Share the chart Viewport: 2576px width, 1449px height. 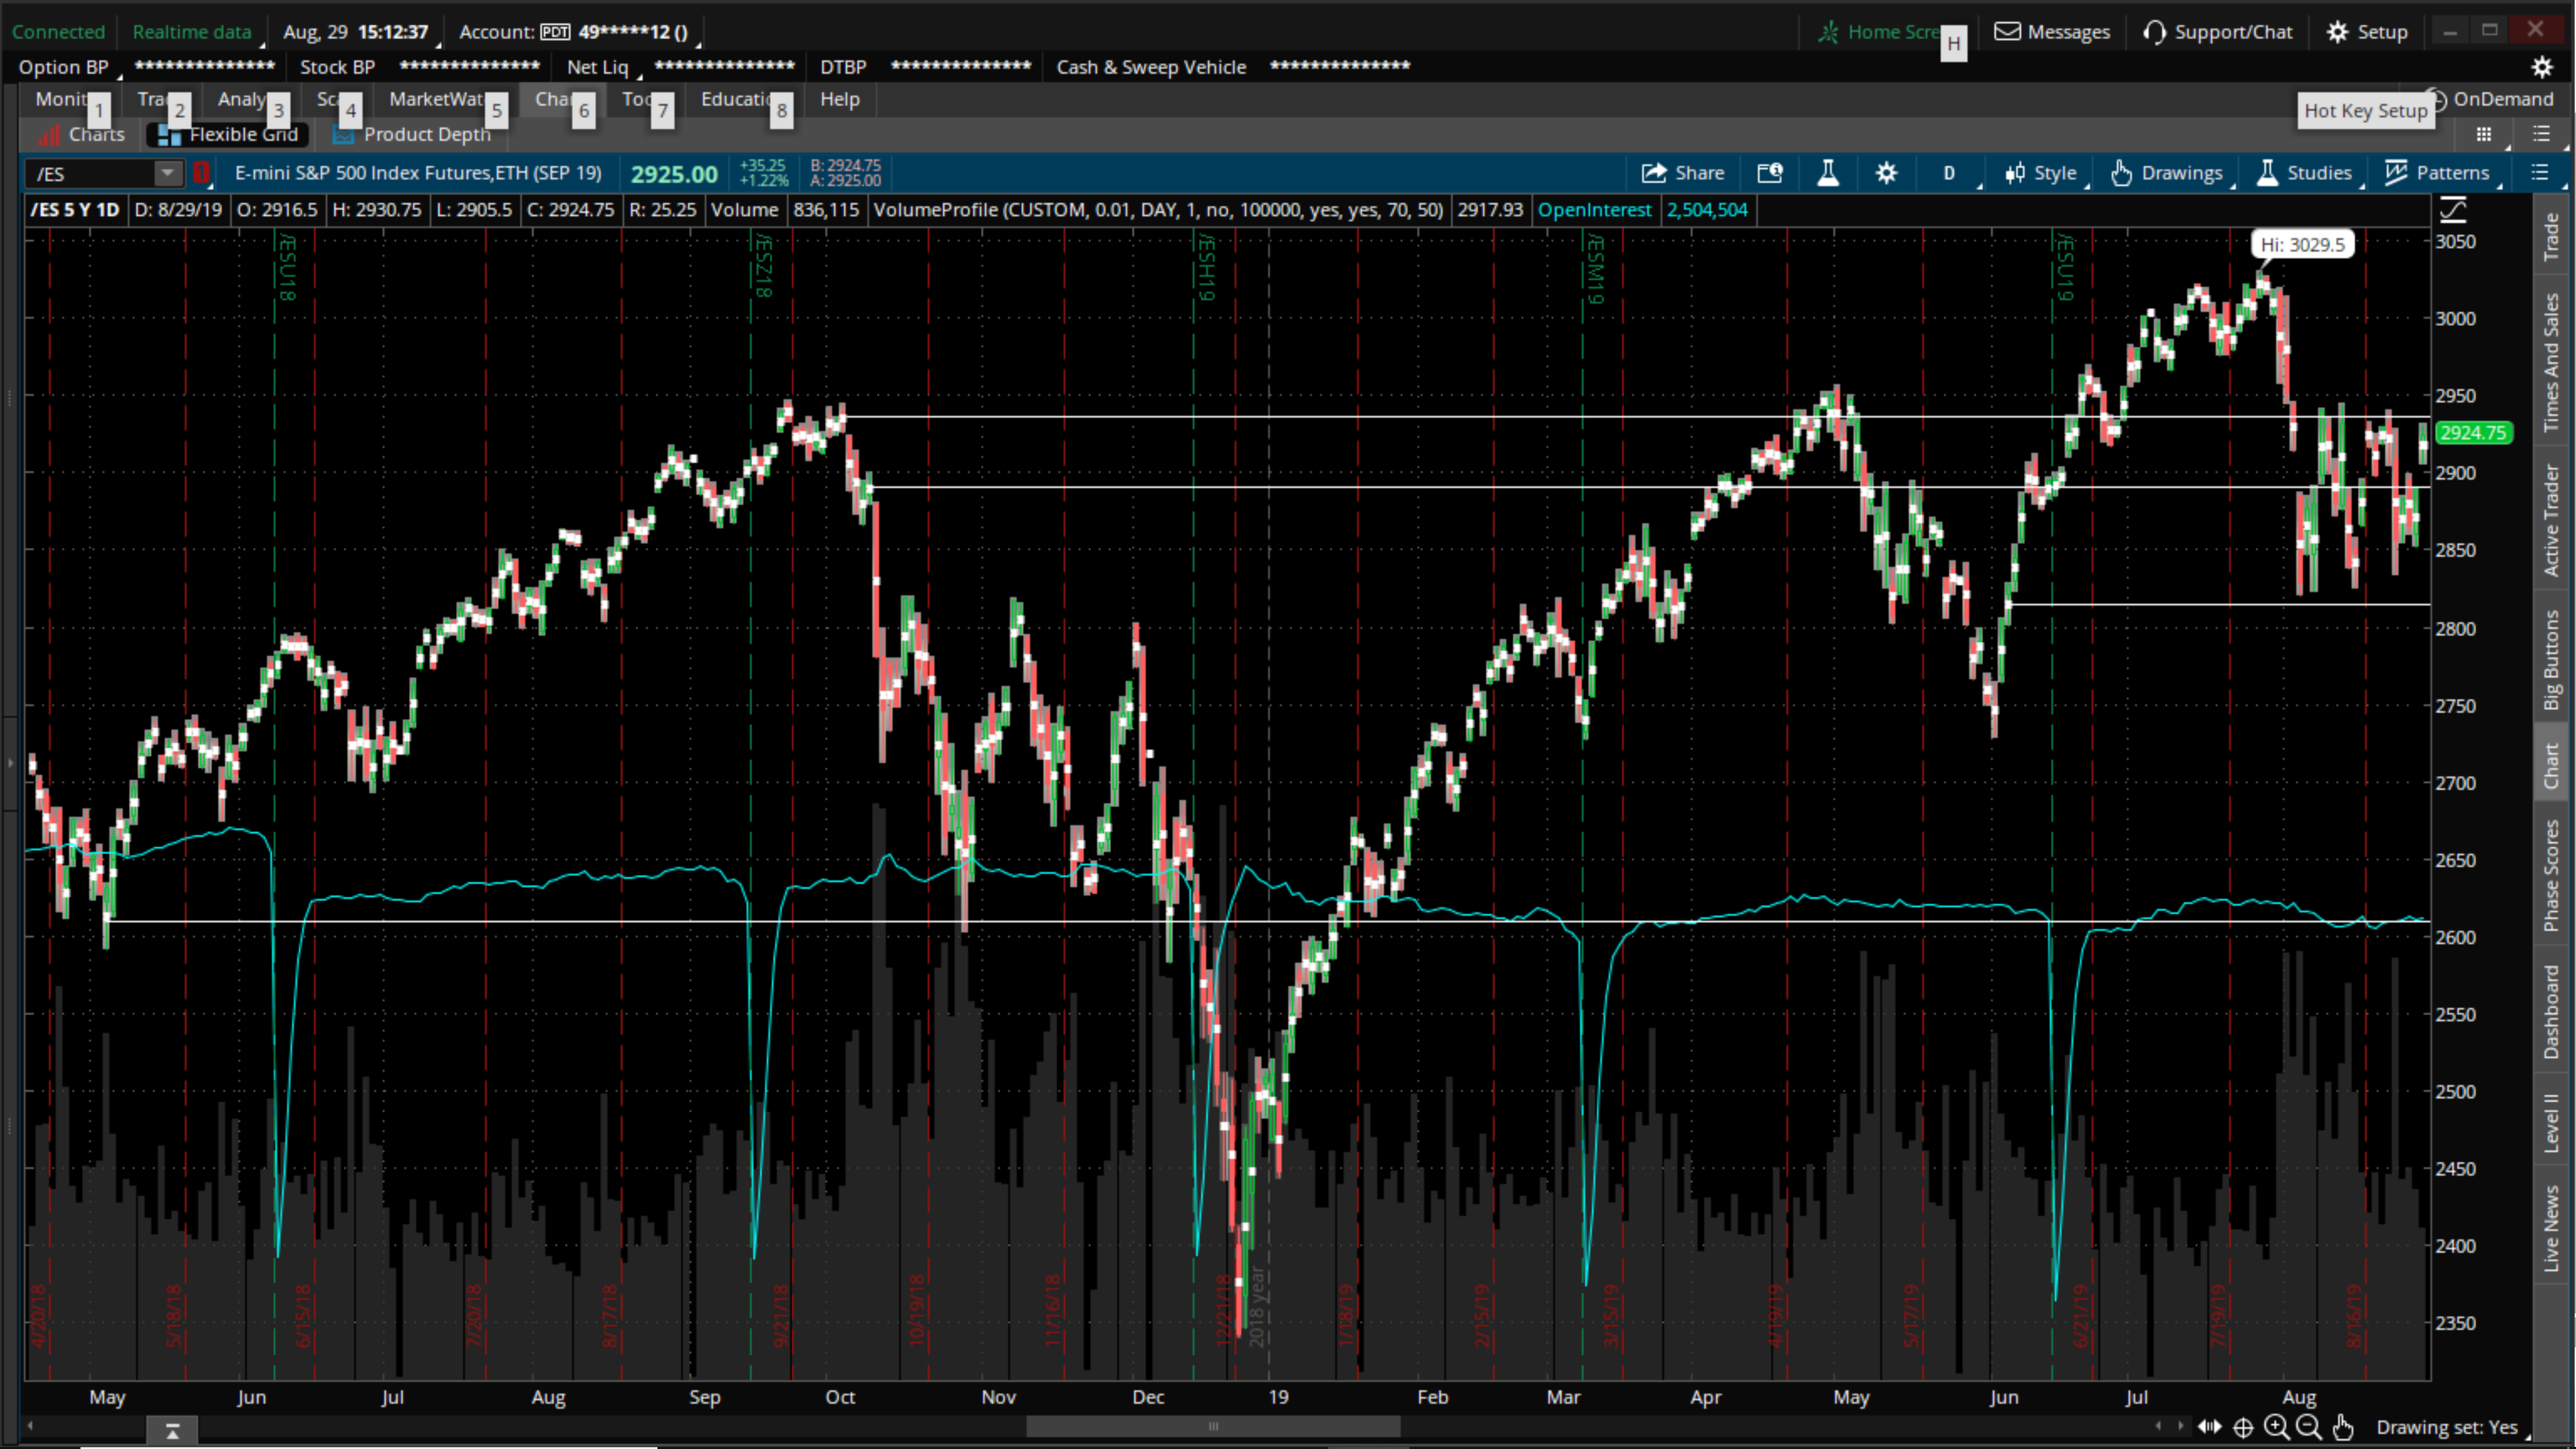(1683, 173)
